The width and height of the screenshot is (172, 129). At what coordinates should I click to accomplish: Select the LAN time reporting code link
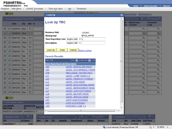click(47, 67)
